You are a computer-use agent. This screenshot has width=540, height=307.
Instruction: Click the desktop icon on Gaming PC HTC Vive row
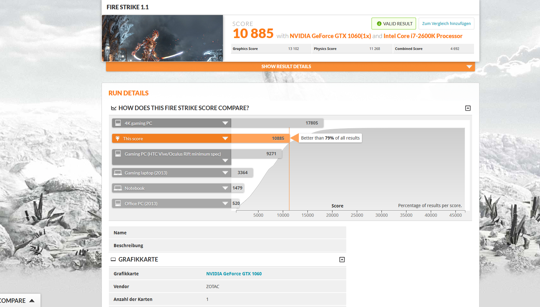click(x=118, y=154)
